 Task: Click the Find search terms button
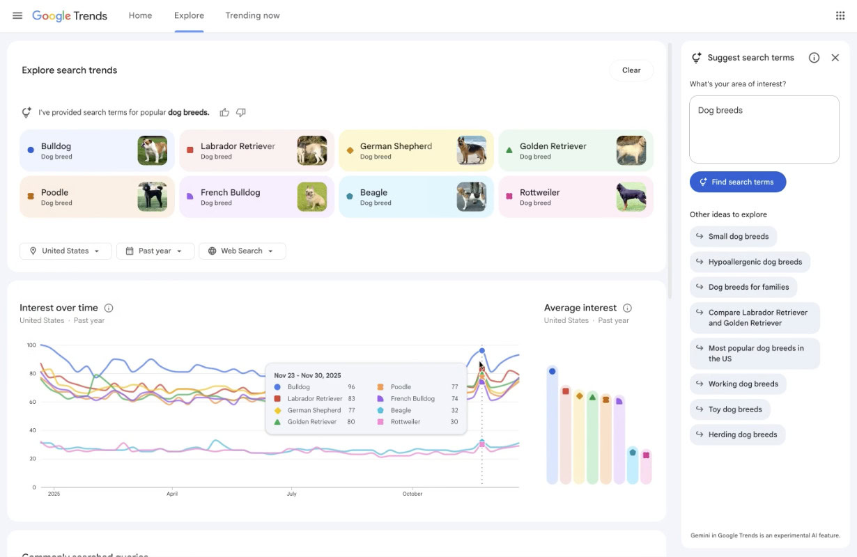click(x=738, y=182)
